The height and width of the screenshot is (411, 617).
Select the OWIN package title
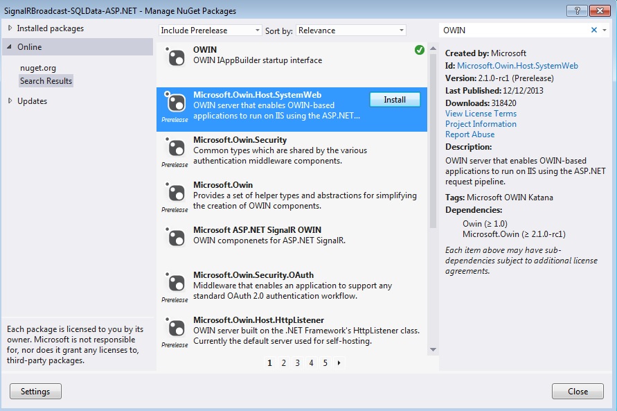tap(204, 50)
